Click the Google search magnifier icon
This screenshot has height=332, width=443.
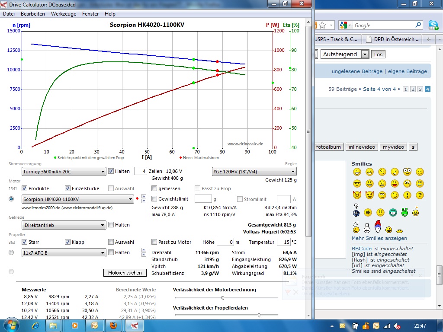tap(418, 25)
